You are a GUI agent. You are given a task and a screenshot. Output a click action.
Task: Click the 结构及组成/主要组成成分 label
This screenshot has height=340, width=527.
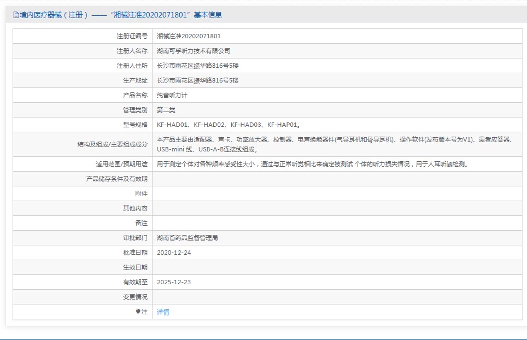112,144
